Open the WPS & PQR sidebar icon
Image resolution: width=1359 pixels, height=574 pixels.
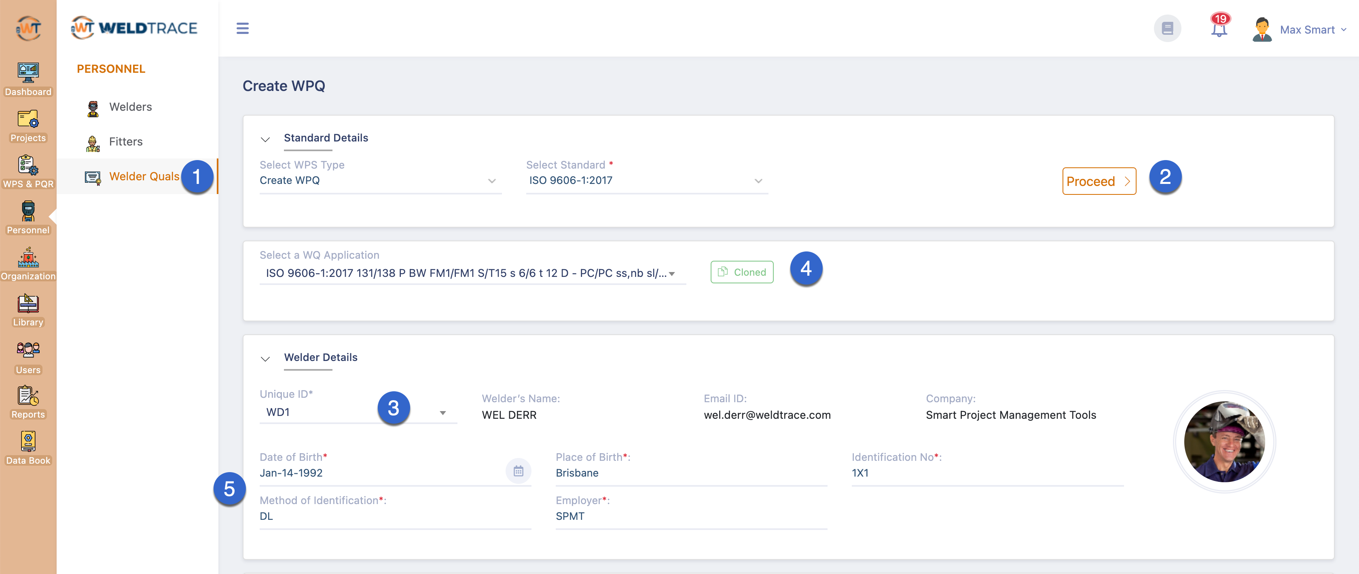(x=28, y=171)
